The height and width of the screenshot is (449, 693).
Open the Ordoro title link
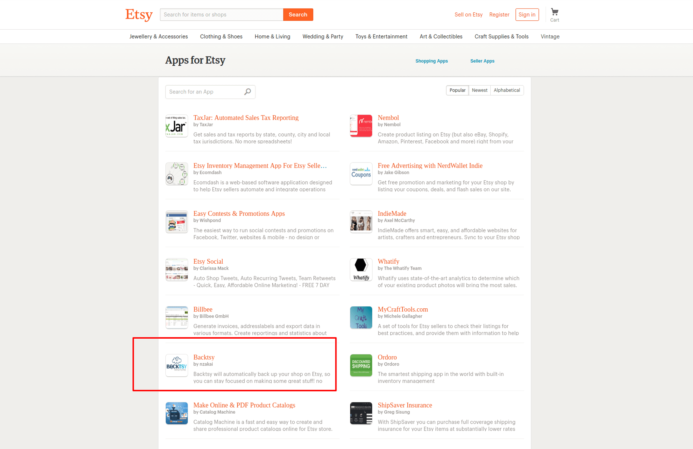[x=387, y=358]
